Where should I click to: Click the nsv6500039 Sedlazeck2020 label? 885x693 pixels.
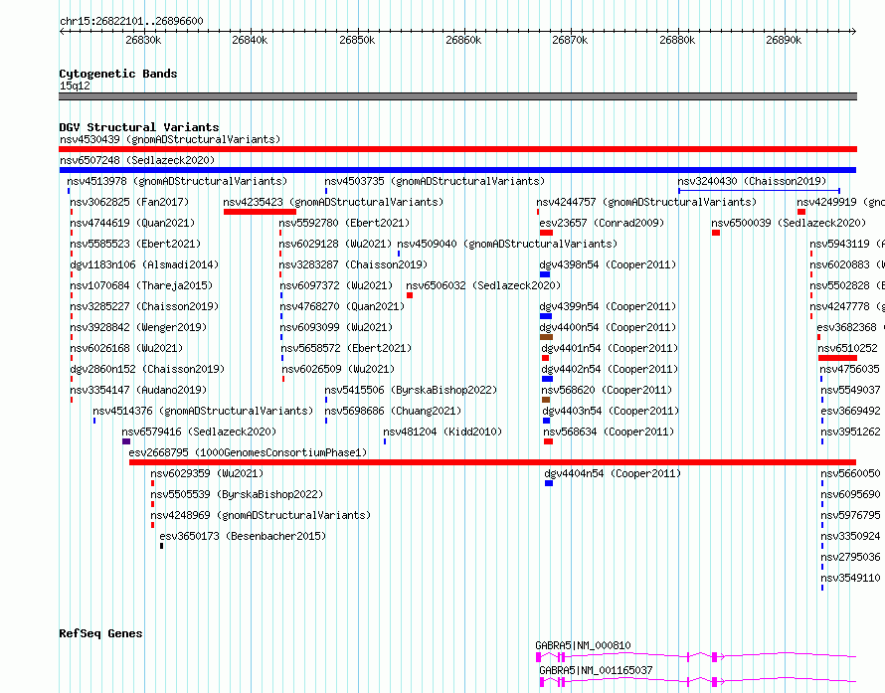click(x=789, y=223)
